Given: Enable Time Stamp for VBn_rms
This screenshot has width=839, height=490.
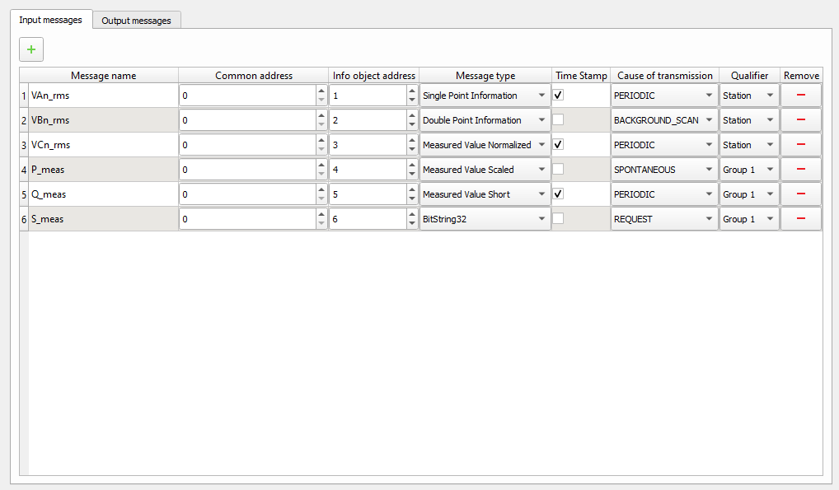Looking at the screenshot, I should click(559, 120).
